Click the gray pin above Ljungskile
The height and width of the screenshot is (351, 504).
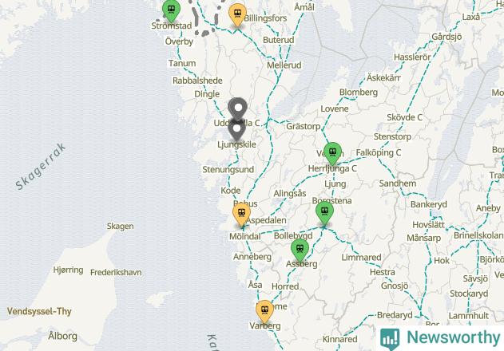(237, 129)
